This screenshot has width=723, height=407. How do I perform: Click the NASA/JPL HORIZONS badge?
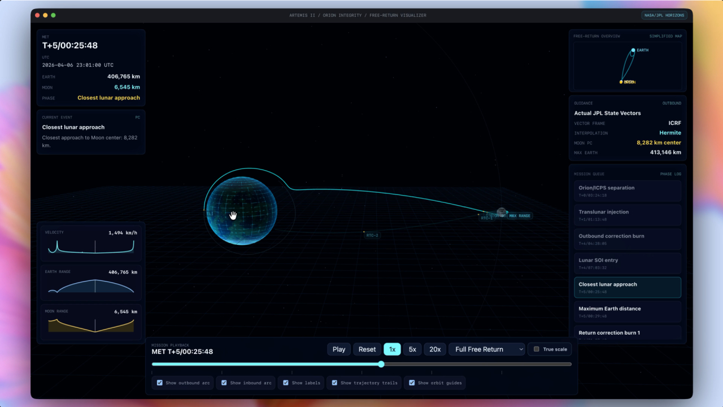click(665, 15)
